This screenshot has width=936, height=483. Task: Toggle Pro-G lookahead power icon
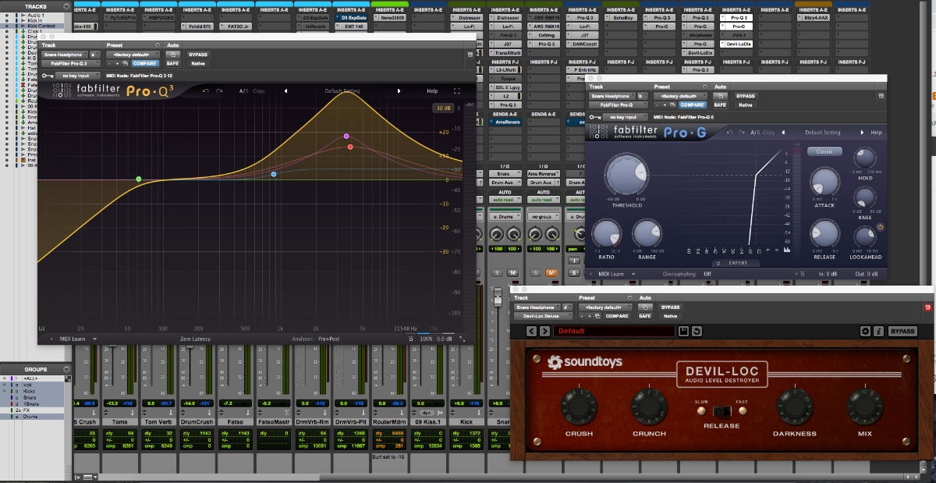(880, 227)
